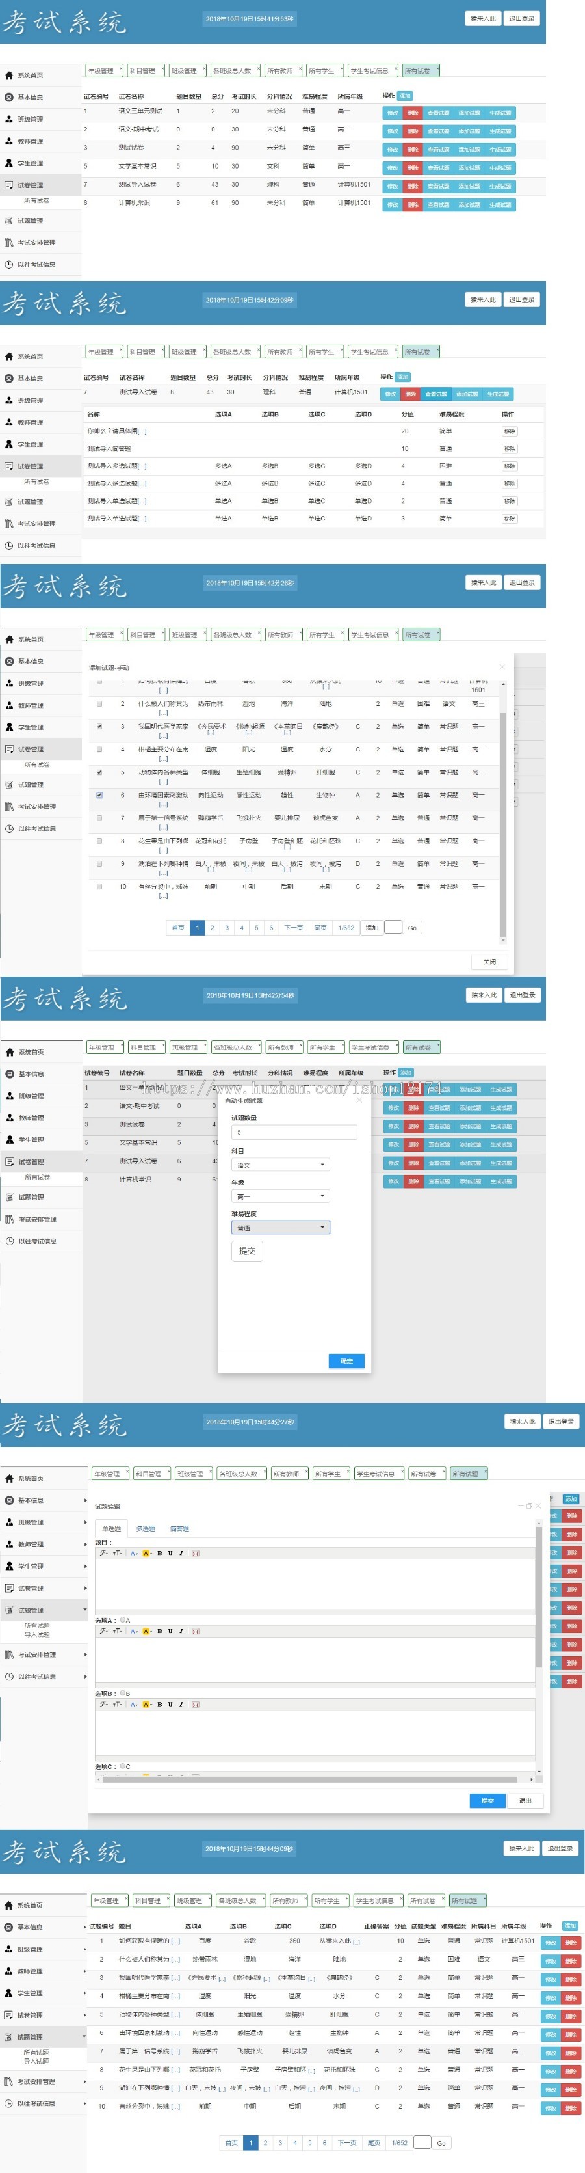This screenshot has height=2173, width=585.
Task: Check row 4 柑橘主要分布在南 in 添加试题-手动 dialog
Action: 99,749
